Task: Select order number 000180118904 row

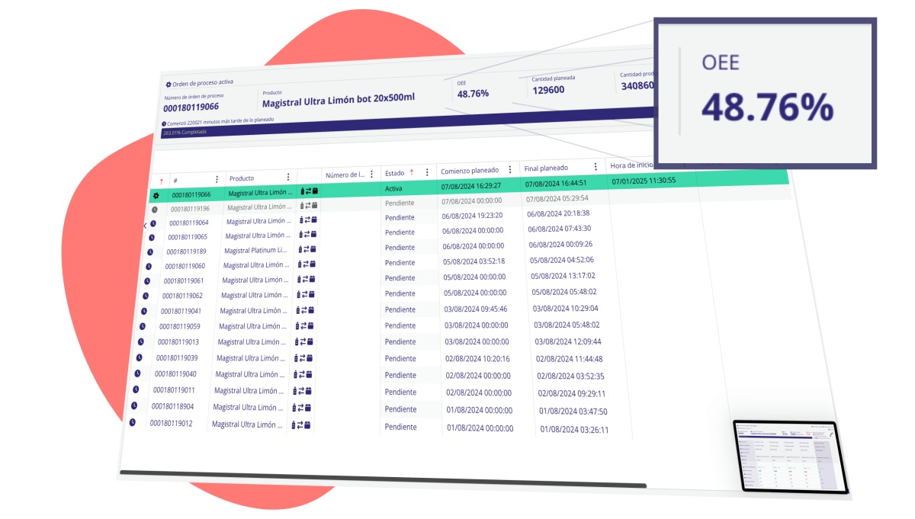Action: (172, 406)
